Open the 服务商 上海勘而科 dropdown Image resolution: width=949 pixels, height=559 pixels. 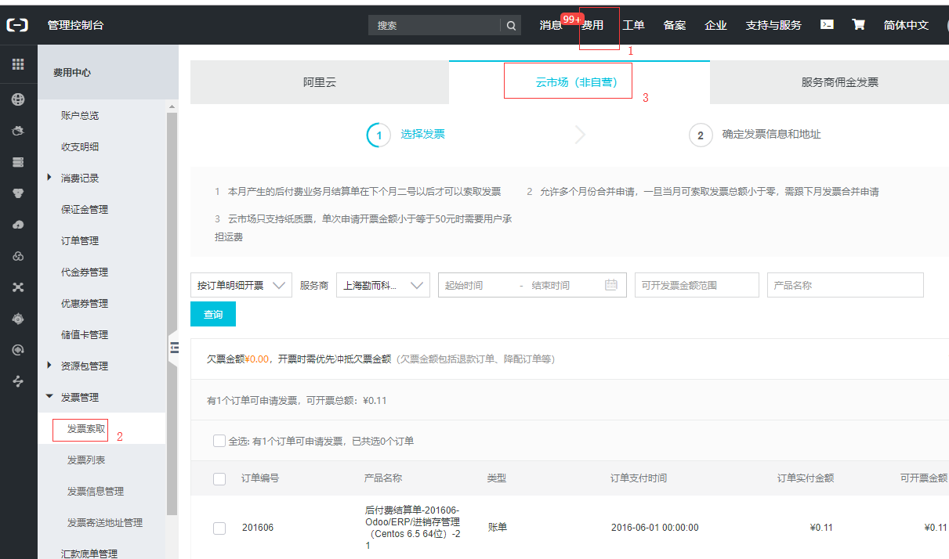(383, 285)
